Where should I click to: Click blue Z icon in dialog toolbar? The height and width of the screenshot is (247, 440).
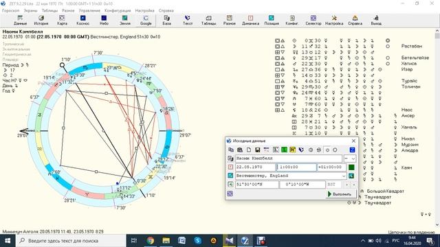pyautogui.click(x=352, y=150)
